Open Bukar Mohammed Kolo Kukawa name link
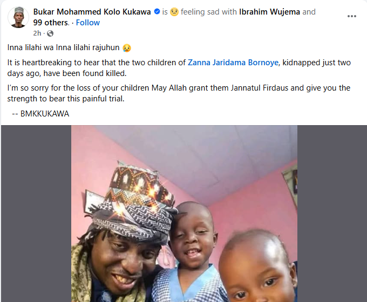The height and width of the screenshot is (302, 367). (92, 12)
